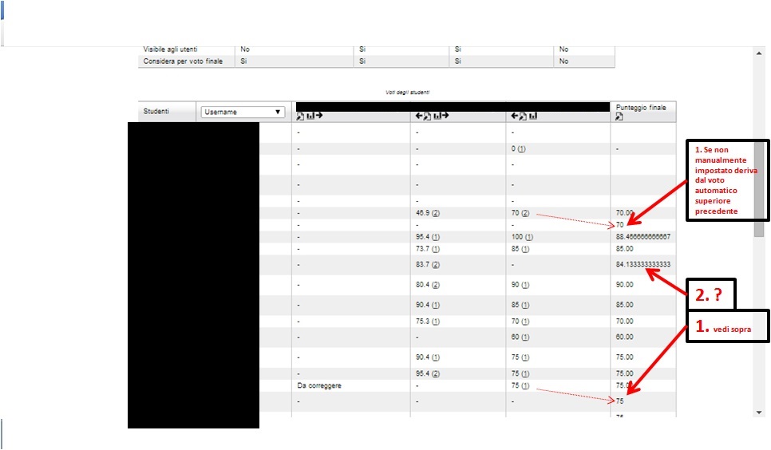Click the scrollbar up arrow
This screenshot has height=450, width=771.
[x=758, y=53]
